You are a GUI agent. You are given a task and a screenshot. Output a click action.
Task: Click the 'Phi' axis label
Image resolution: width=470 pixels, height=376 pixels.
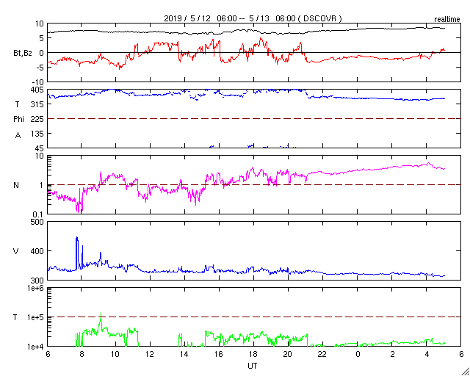pos(18,120)
